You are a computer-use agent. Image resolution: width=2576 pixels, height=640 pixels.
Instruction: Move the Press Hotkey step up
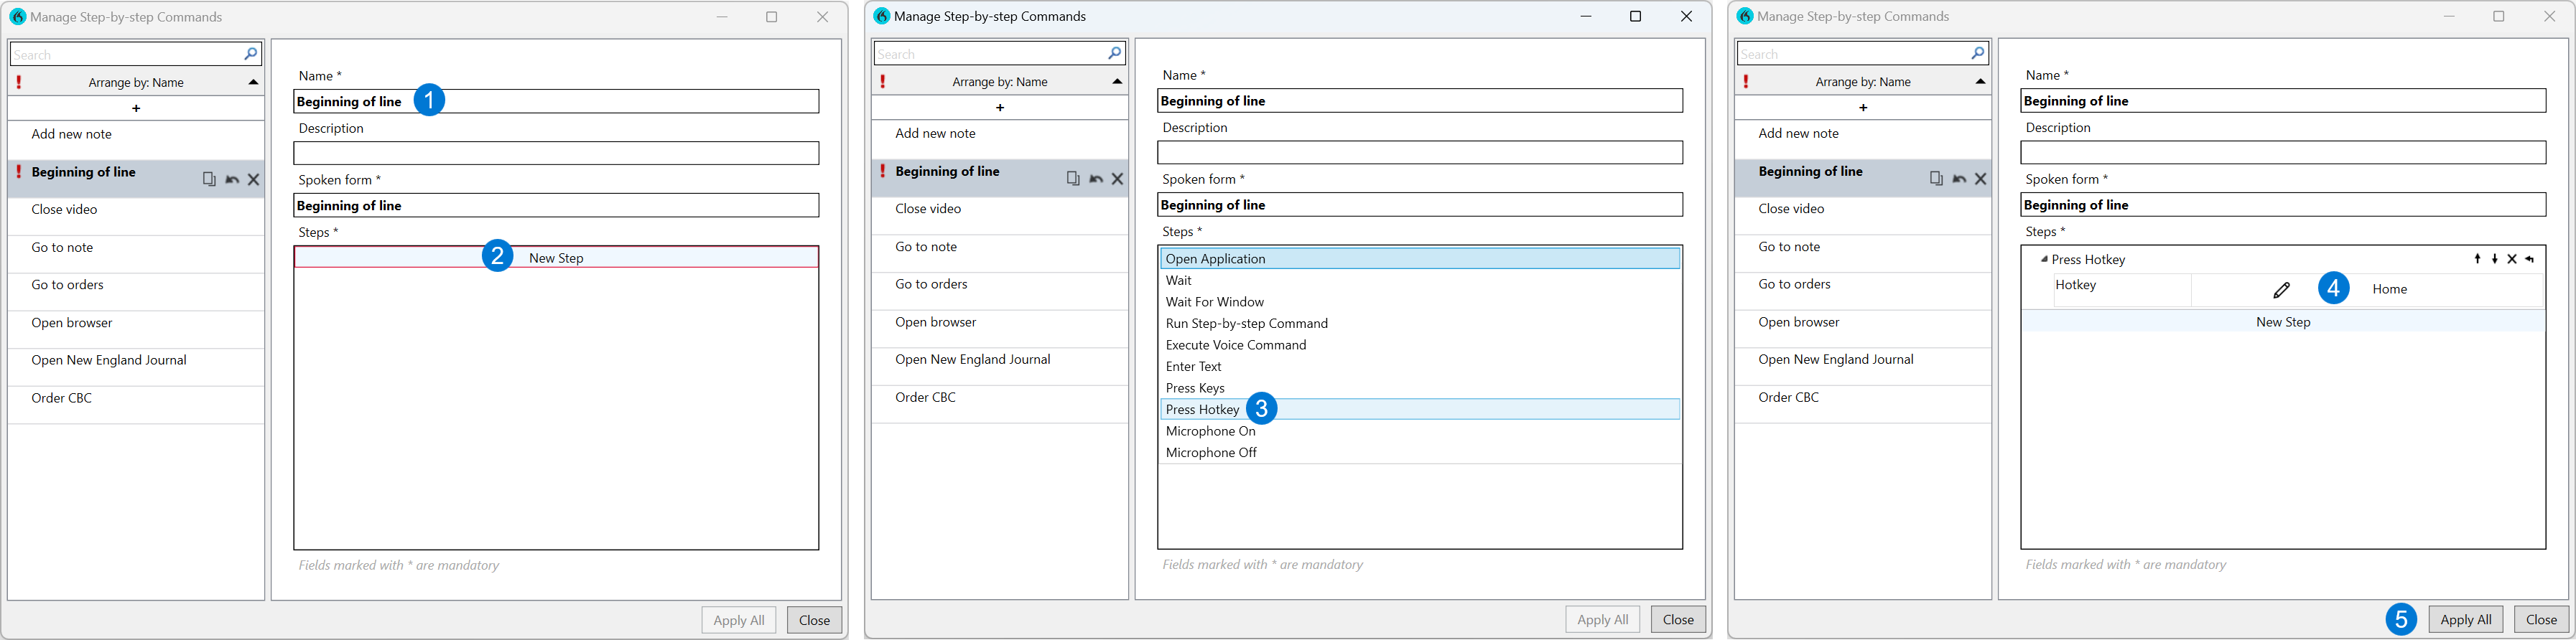(2477, 260)
